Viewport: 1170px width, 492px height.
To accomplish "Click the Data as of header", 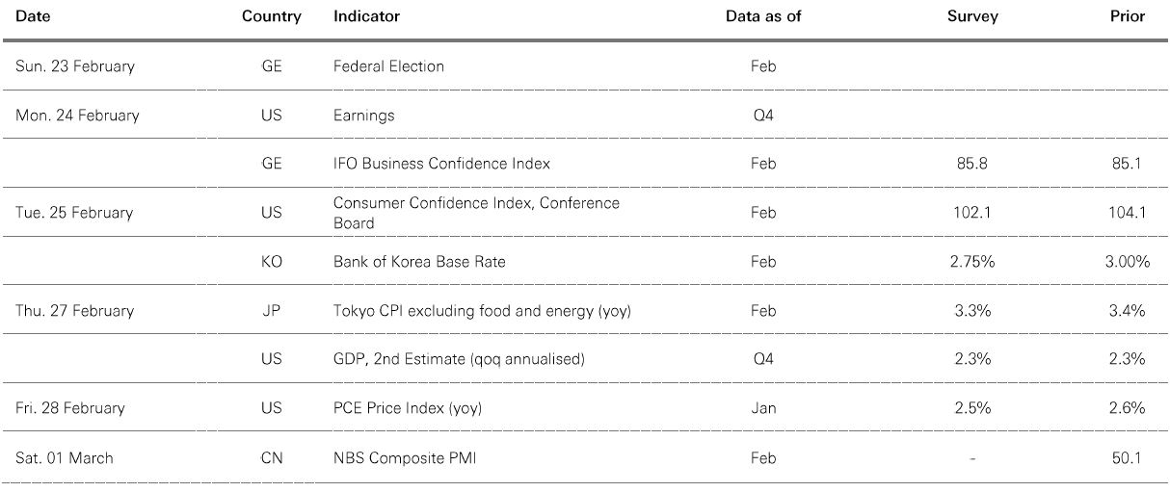I will tap(763, 16).
